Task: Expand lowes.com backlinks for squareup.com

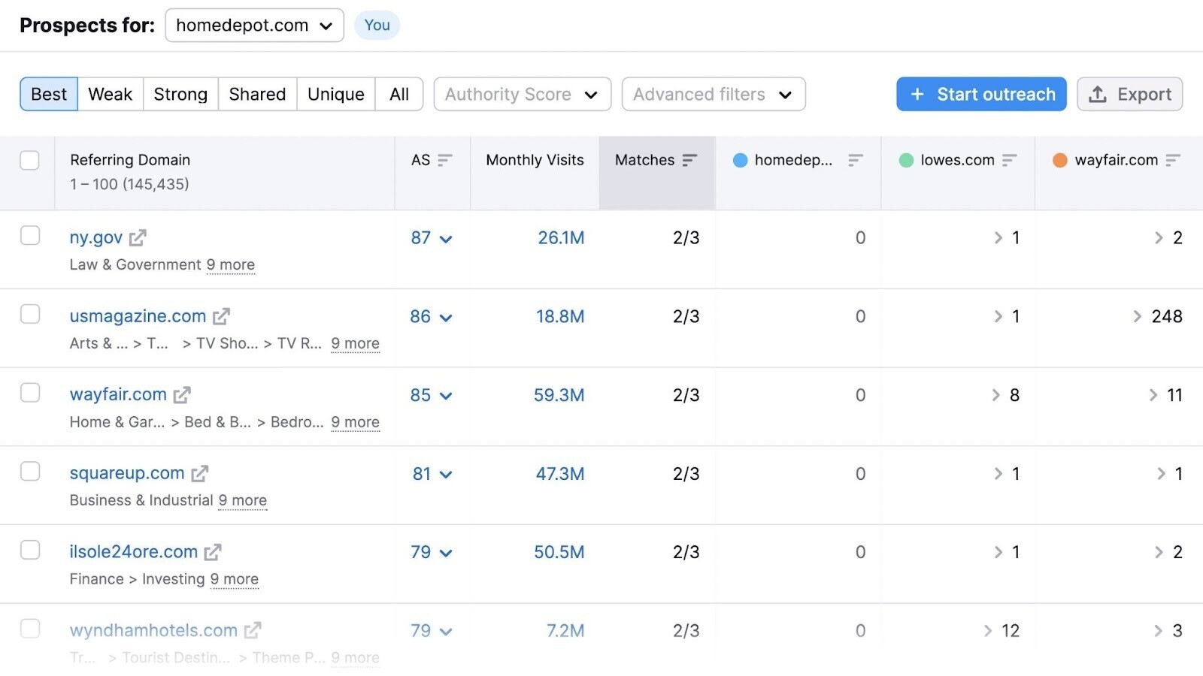Action: pyautogui.click(x=998, y=474)
